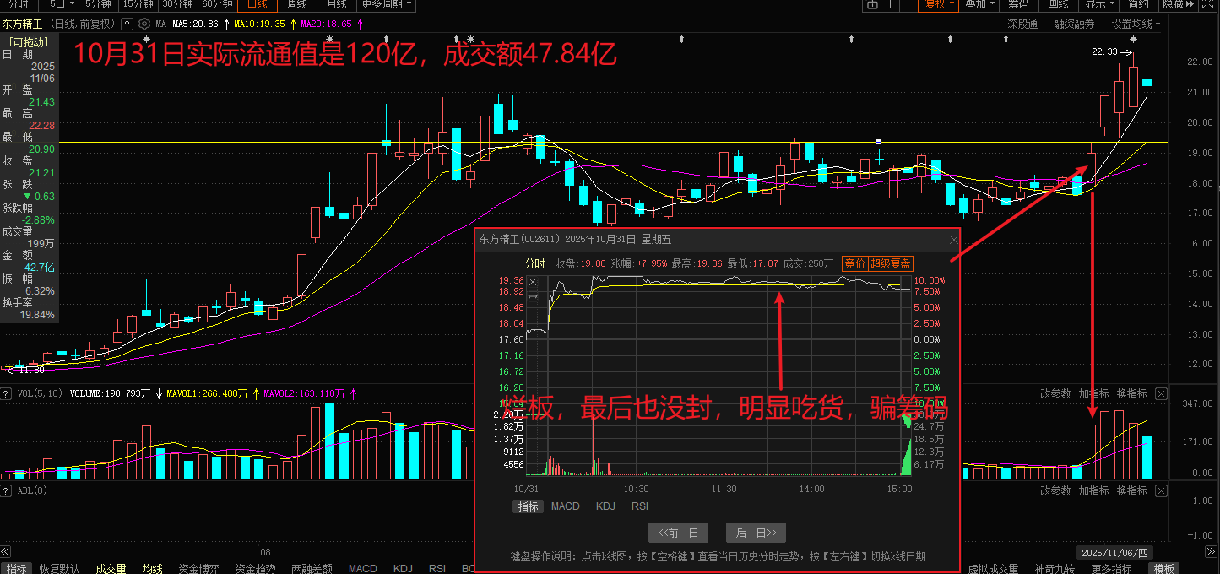Click the double-headed arrow icon in the intraday chart
1220x574 pixels.
click(x=533, y=296)
